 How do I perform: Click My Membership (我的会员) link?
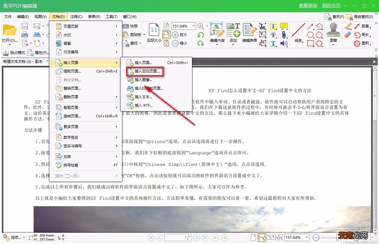coord(331,5)
